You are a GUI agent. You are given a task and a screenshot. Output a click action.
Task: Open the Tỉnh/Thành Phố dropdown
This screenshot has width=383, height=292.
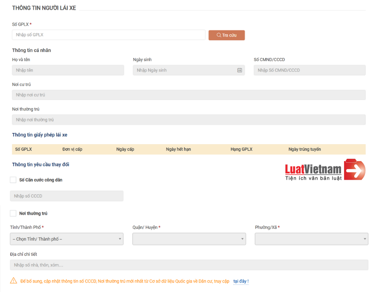pyautogui.click(x=66, y=239)
